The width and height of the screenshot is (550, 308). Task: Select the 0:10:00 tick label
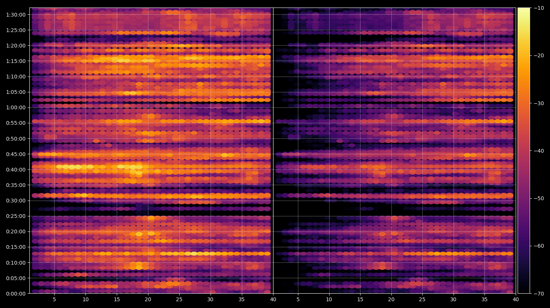coord(16,263)
